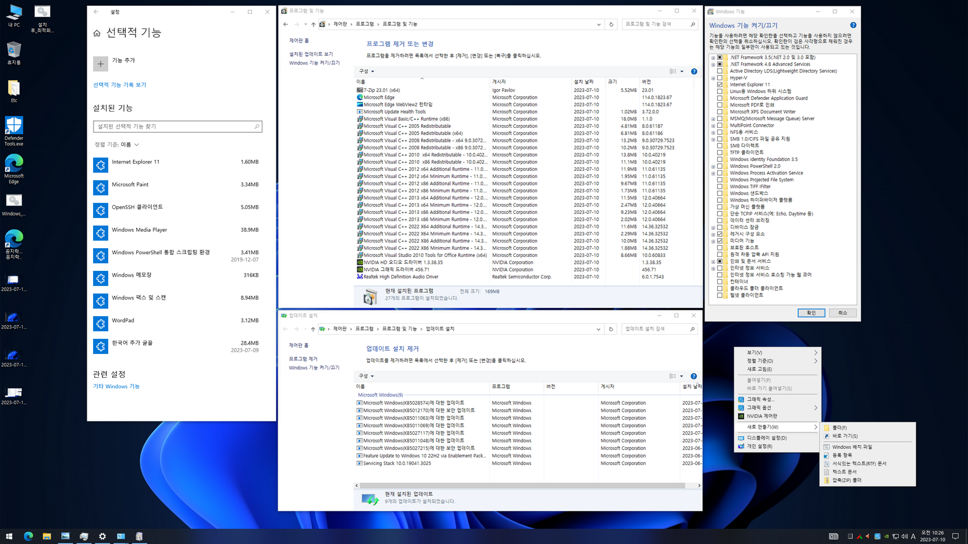Open the Settings gear on the taskbar

[102, 536]
